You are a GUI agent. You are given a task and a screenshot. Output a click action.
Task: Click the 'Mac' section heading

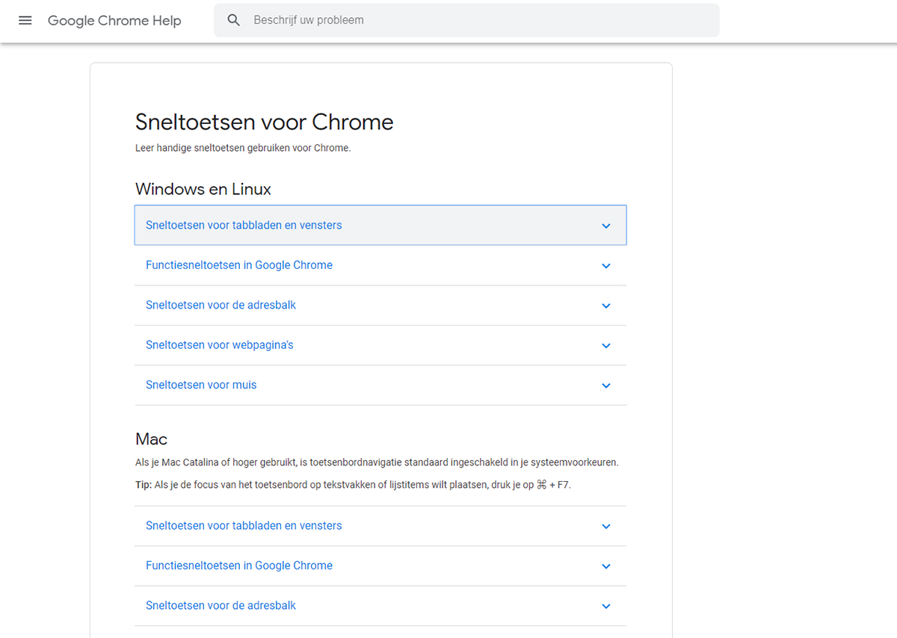[x=152, y=439]
